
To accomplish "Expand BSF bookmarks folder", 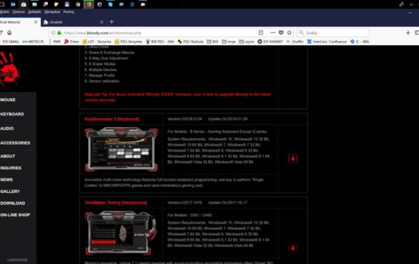I will pos(212,41).
